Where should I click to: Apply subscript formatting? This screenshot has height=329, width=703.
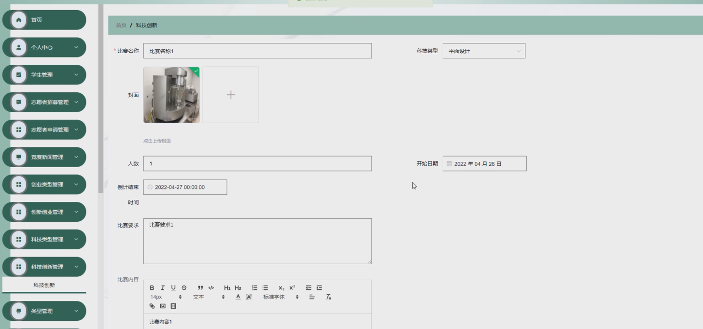(x=281, y=288)
